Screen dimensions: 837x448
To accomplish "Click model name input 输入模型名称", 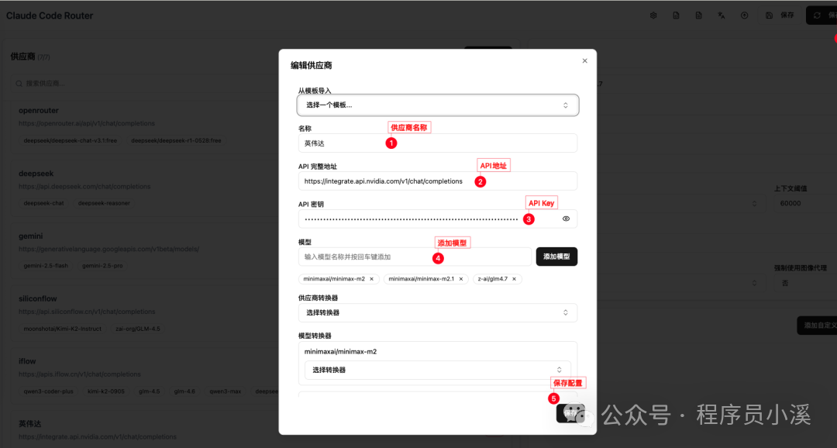I will pyautogui.click(x=415, y=257).
